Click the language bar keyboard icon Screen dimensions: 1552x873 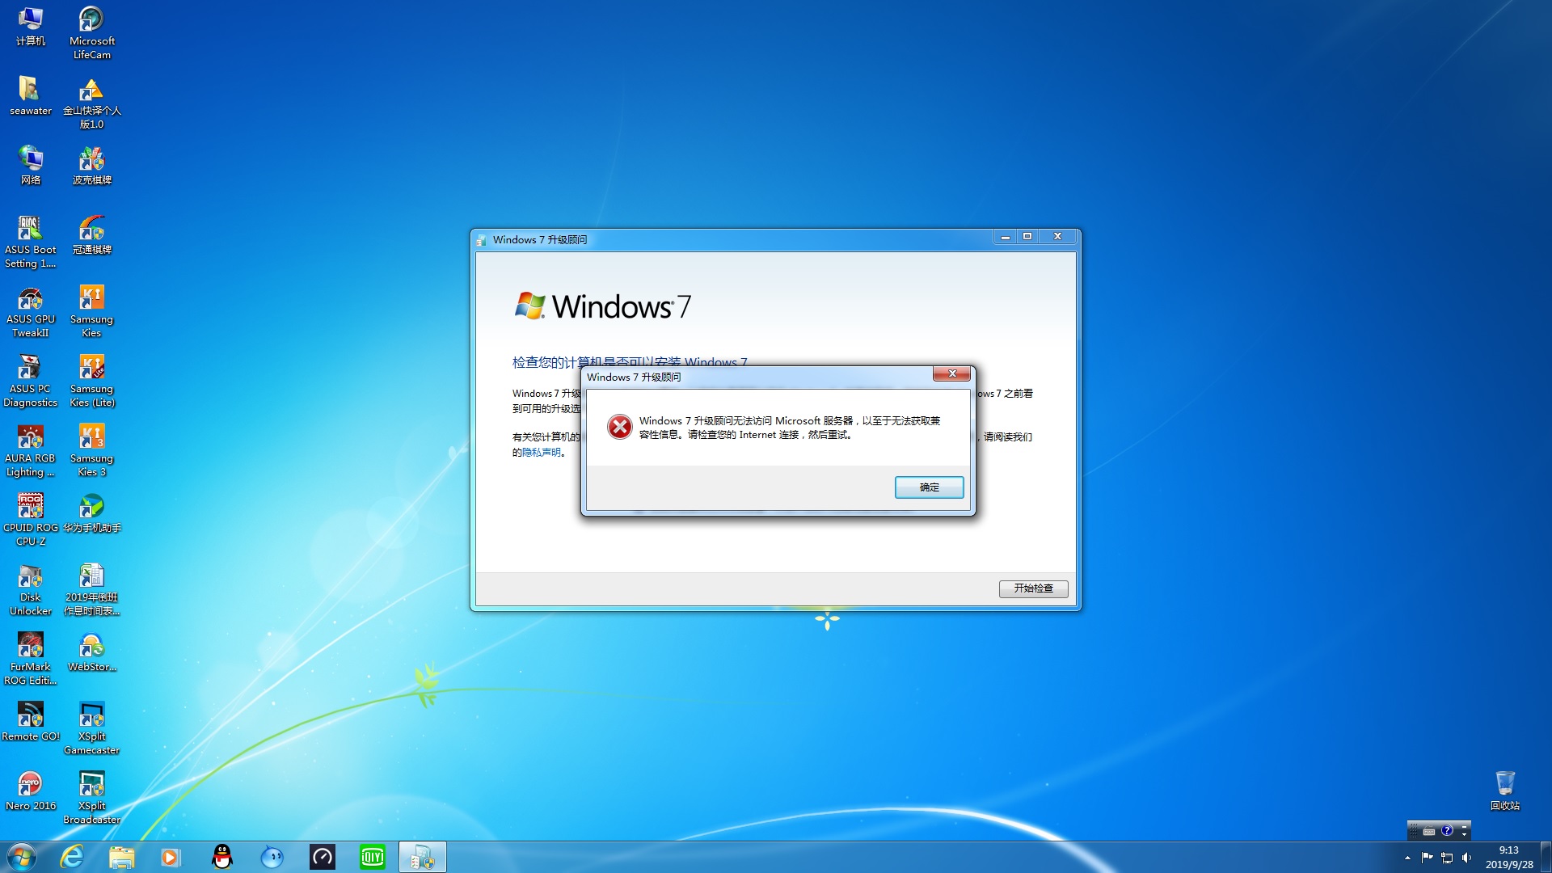pos(1429,831)
